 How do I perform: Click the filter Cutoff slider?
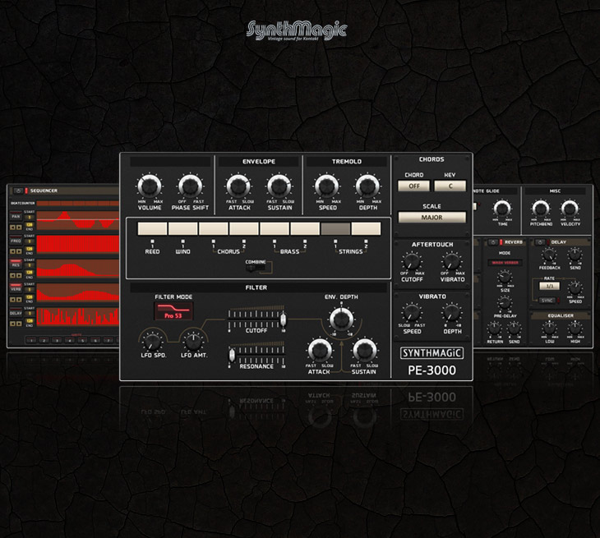coord(256,318)
